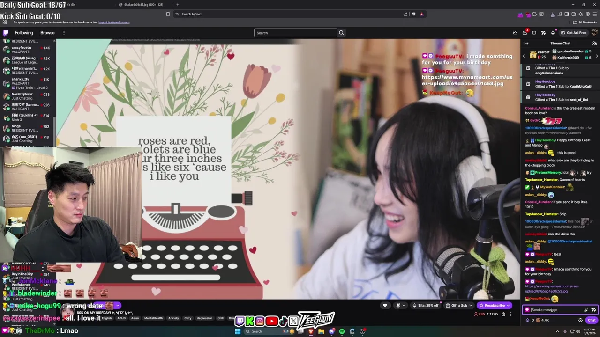This screenshot has height=337, width=600.
Task: Click the Twitch logo home icon
Action: coord(6,33)
